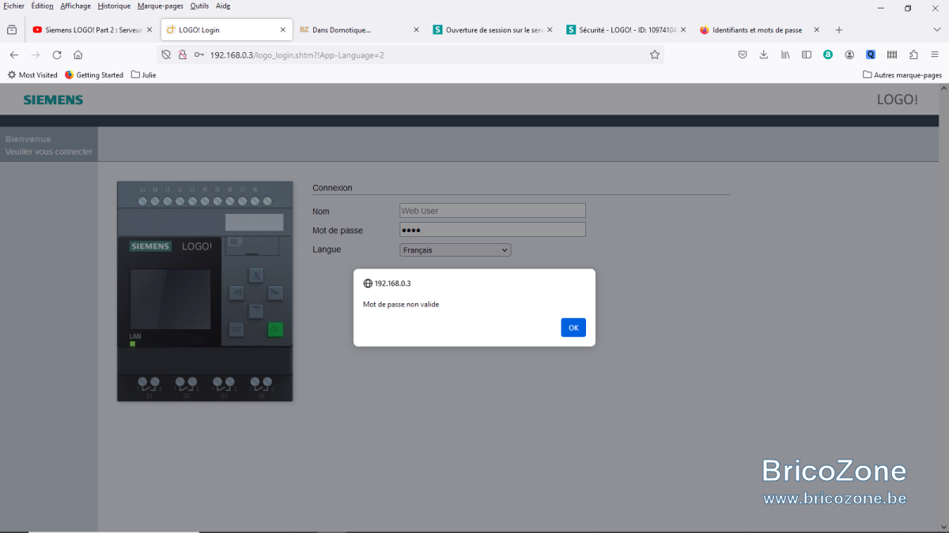This screenshot has width=949, height=533.
Task: Close the Siemens LOGO! Part 2 tab
Action: point(149,30)
